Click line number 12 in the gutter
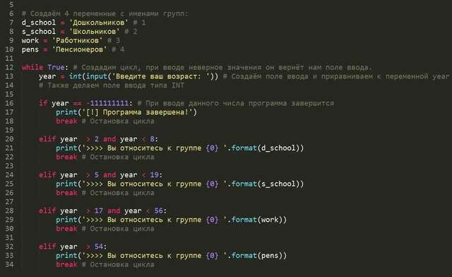 9,67
